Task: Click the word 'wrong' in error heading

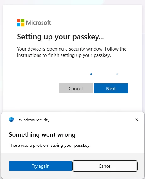Action: point(66,135)
